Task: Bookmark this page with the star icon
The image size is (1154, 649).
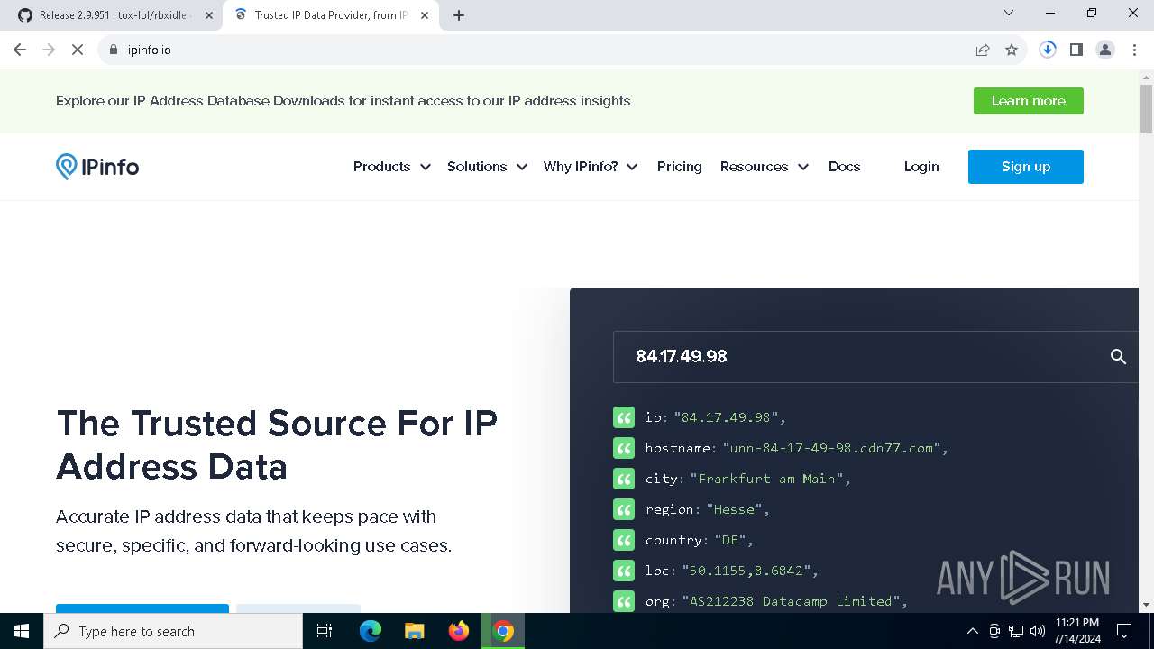Action: tap(1012, 50)
